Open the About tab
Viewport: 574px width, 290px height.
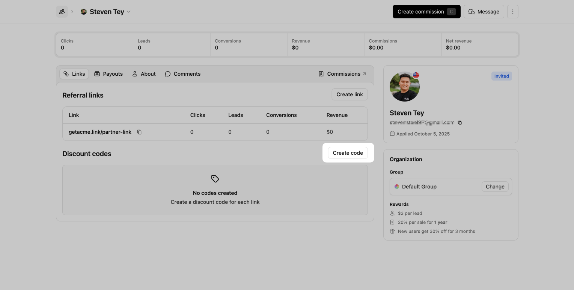pos(144,74)
